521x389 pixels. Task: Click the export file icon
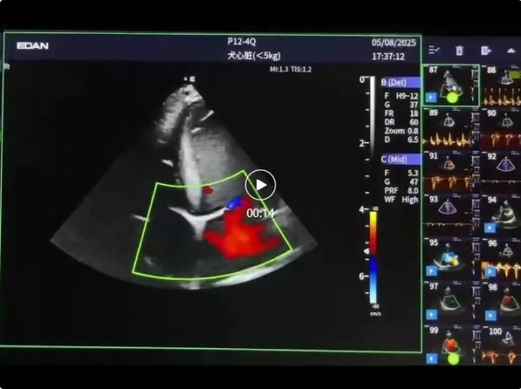coord(485,50)
